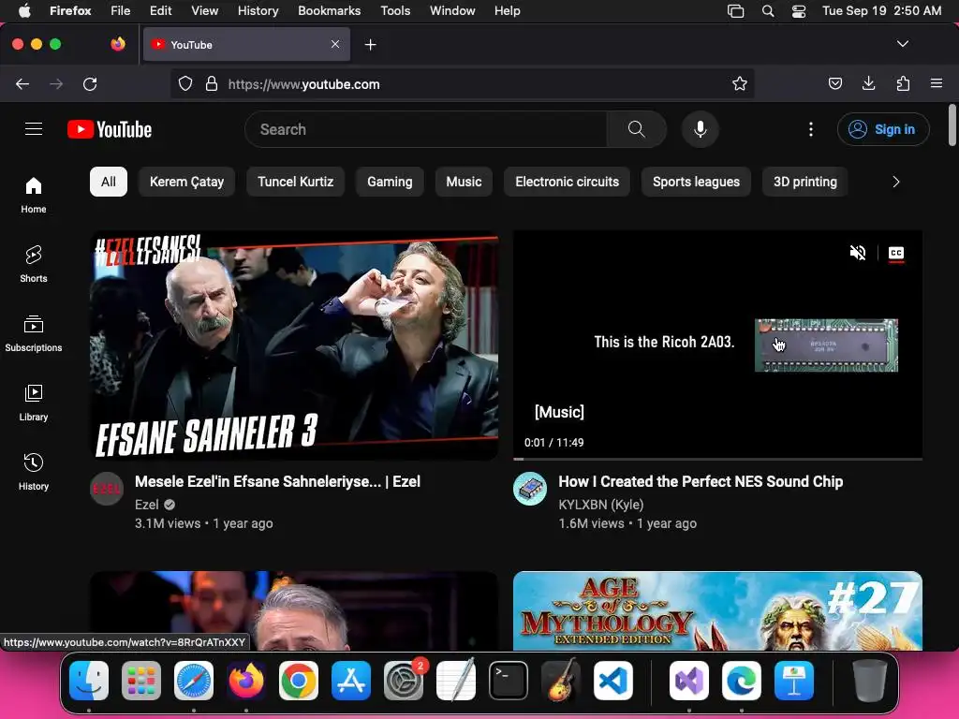Open a new browser tab
Image resolution: width=959 pixels, height=719 pixels.
click(370, 45)
